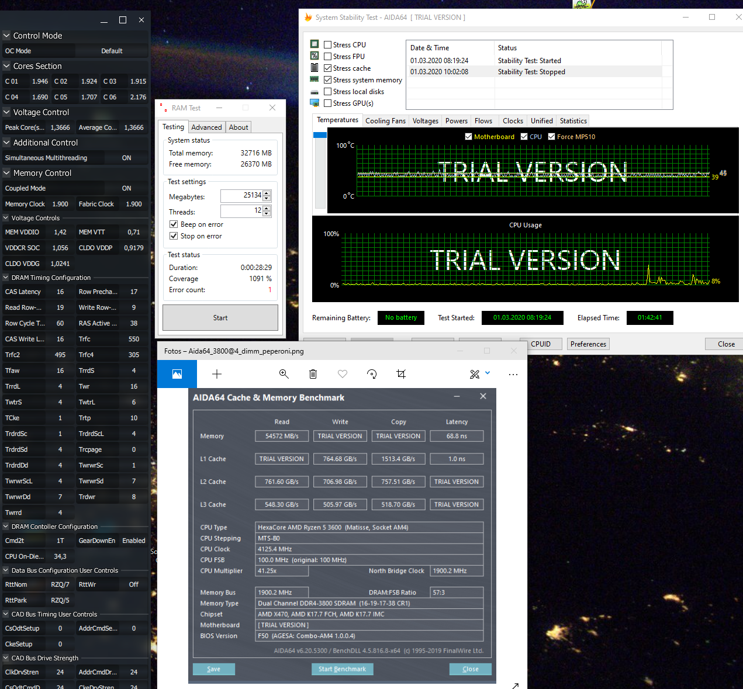Open the three-dots more menu in Fotos
This screenshot has width=743, height=689.
point(513,374)
